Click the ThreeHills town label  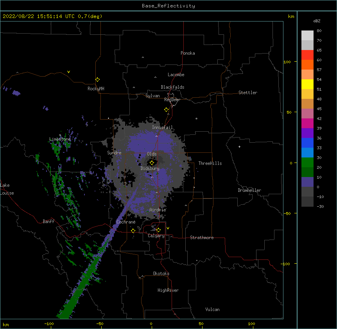210,163
